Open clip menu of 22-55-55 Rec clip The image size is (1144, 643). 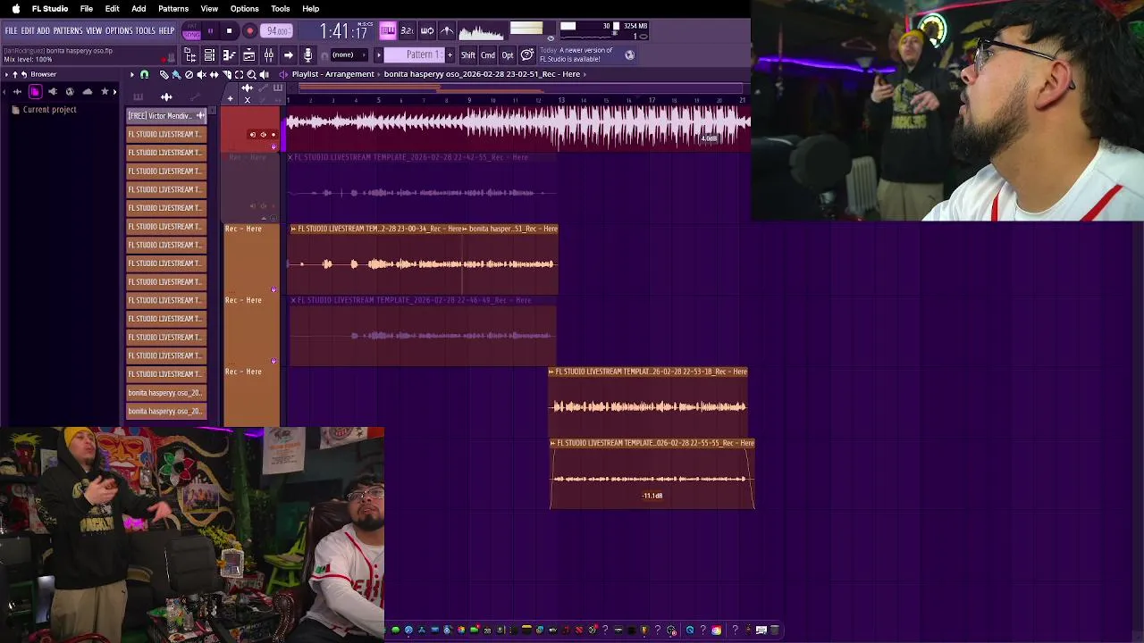tap(552, 443)
